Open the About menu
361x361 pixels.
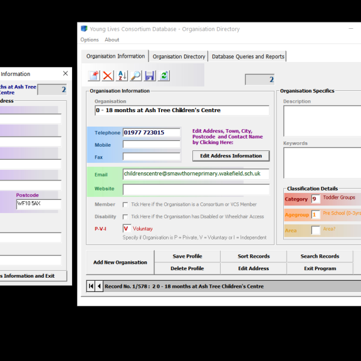coord(112,39)
